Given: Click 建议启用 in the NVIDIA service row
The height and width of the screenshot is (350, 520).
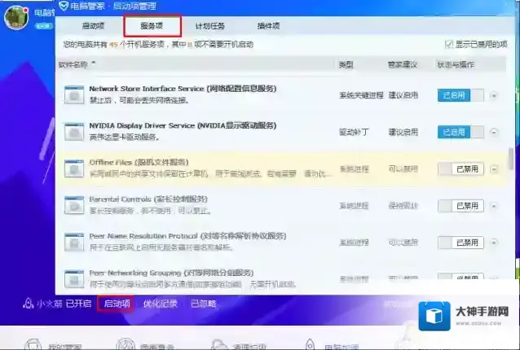Looking at the screenshot, I should 403,132.
